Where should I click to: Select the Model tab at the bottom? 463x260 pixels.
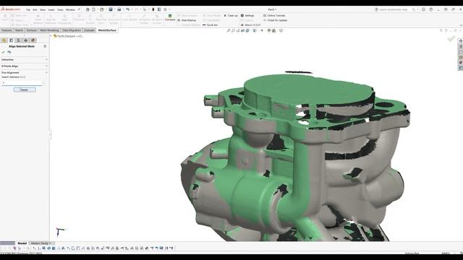(22, 243)
